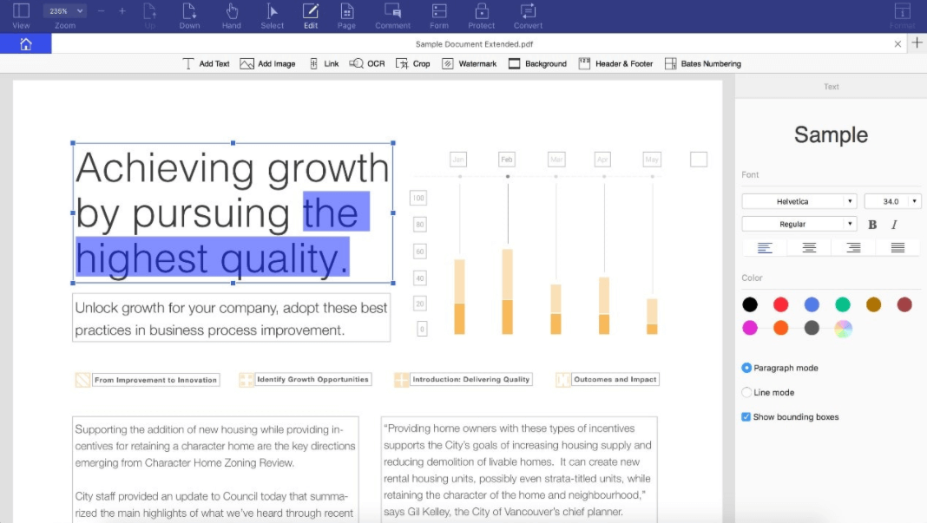Uncheck Show bounding boxes
Image resolution: width=927 pixels, height=523 pixels.
(746, 417)
